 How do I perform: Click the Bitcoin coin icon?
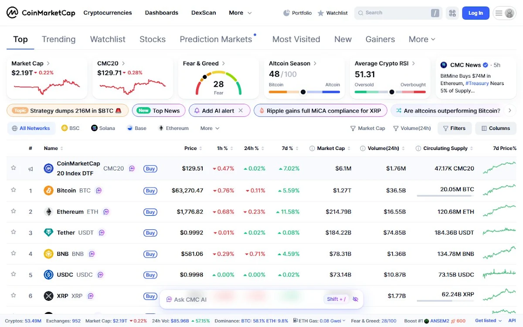[48, 191]
